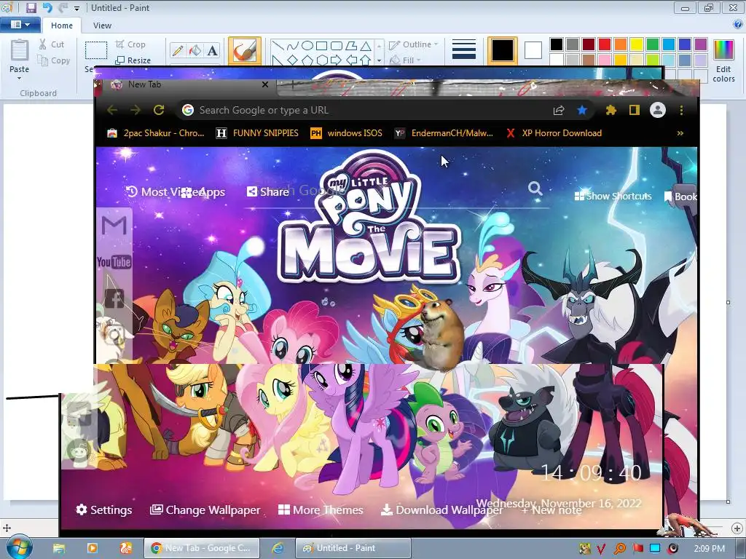
Task: Open the Paint file menu button
Action: 20,25
